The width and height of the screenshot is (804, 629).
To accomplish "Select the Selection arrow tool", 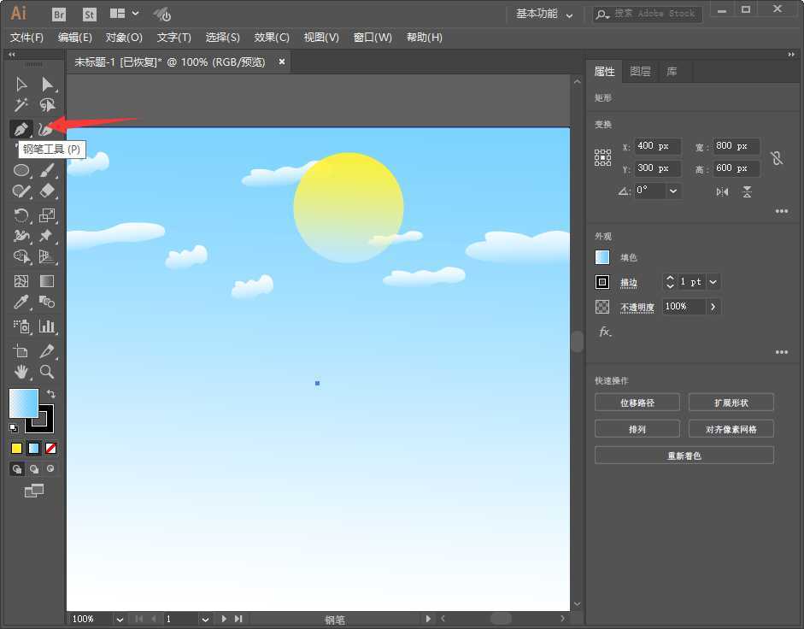I will (21, 84).
